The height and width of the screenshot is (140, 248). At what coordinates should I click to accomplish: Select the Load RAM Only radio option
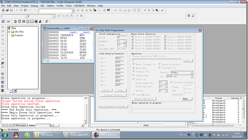click(x=134, y=95)
